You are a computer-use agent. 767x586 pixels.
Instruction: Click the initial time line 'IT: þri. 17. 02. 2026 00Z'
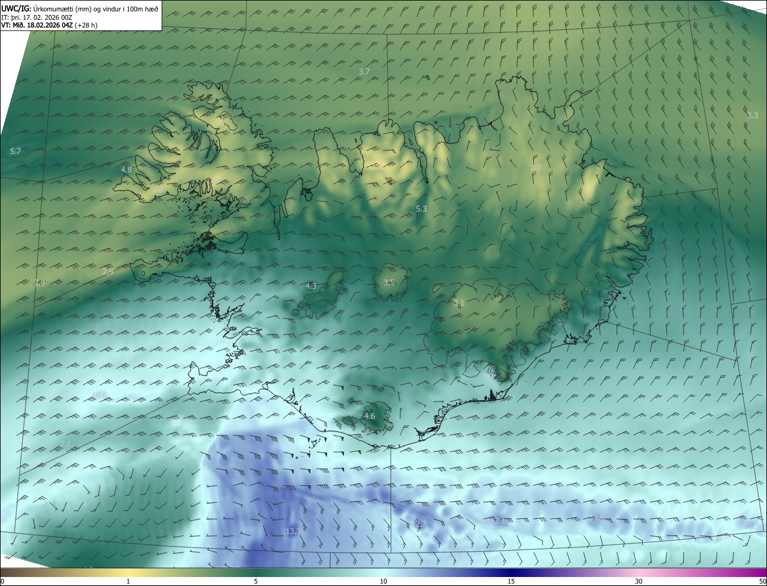coord(35,17)
